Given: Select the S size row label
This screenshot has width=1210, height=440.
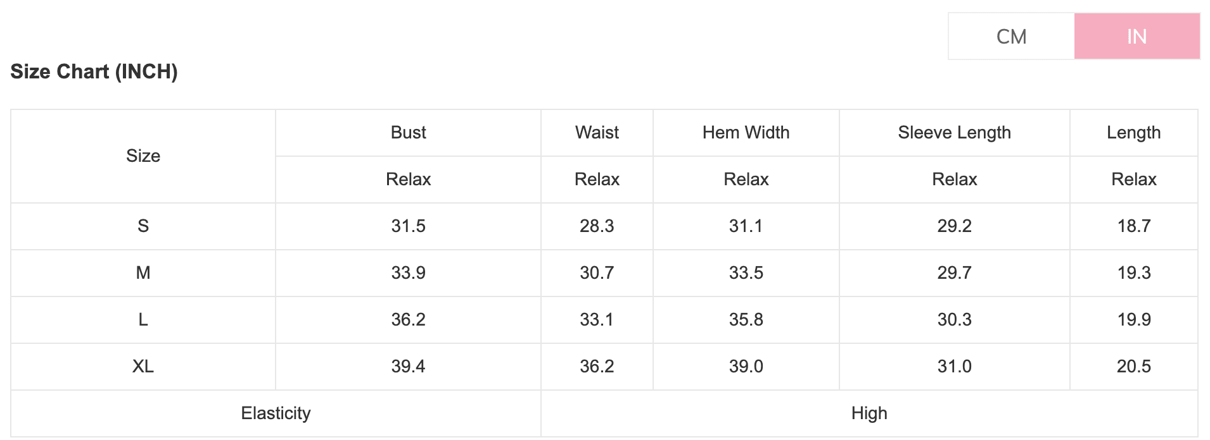Looking at the screenshot, I should (x=143, y=226).
